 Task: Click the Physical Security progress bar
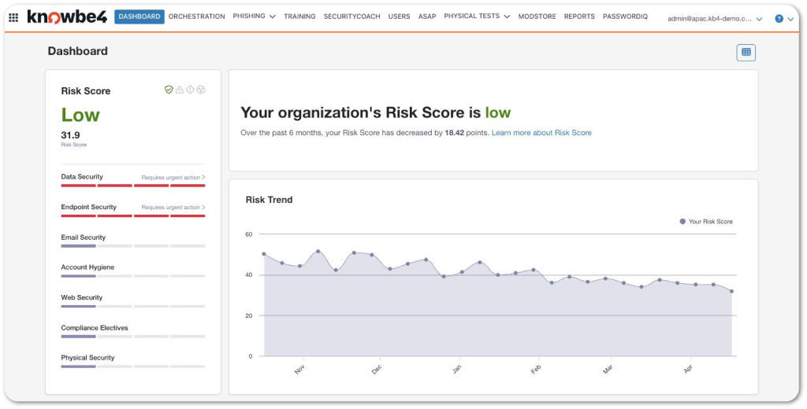pyautogui.click(x=132, y=367)
